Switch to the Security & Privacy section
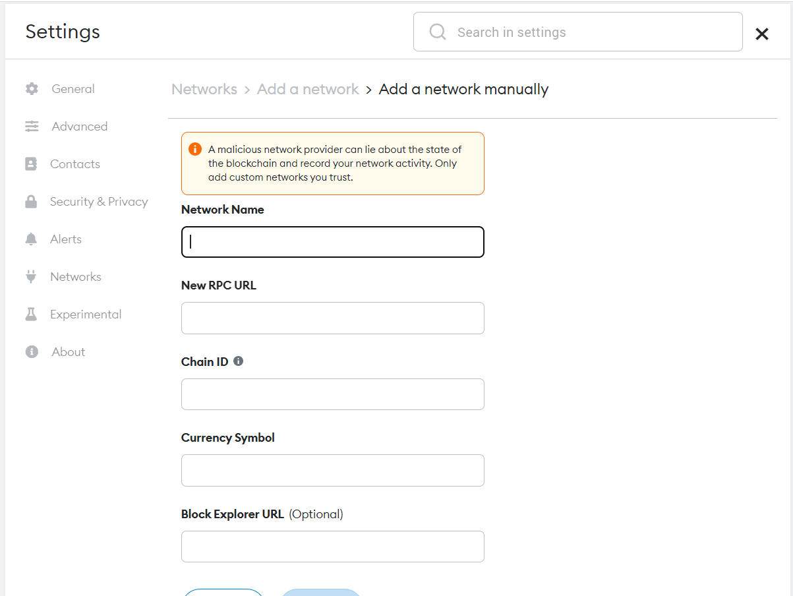793x596 pixels. [x=99, y=201]
